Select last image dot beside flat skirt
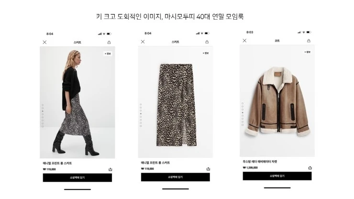Viewport: 354px width, 199px height. [141, 126]
